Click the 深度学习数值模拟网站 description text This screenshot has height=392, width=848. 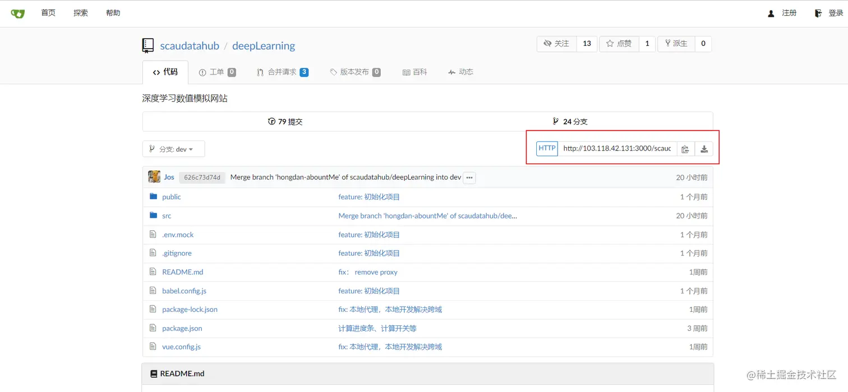[x=185, y=99]
